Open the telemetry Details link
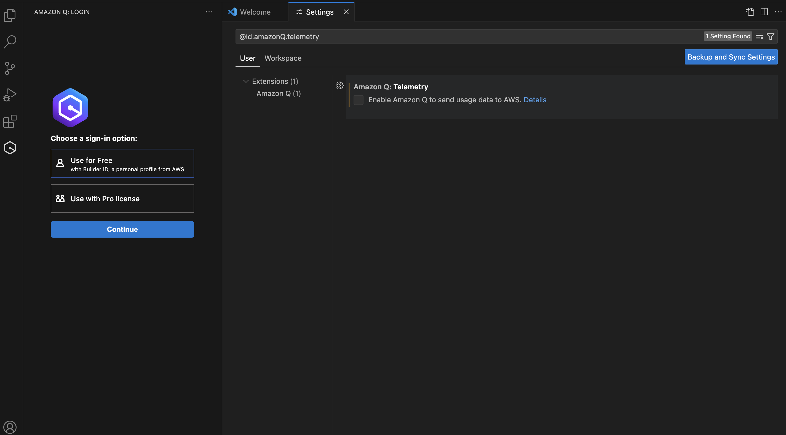786x435 pixels. (x=535, y=100)
